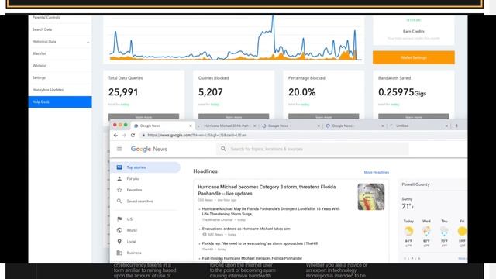Click the Powell County weather label

pos(415,184)
